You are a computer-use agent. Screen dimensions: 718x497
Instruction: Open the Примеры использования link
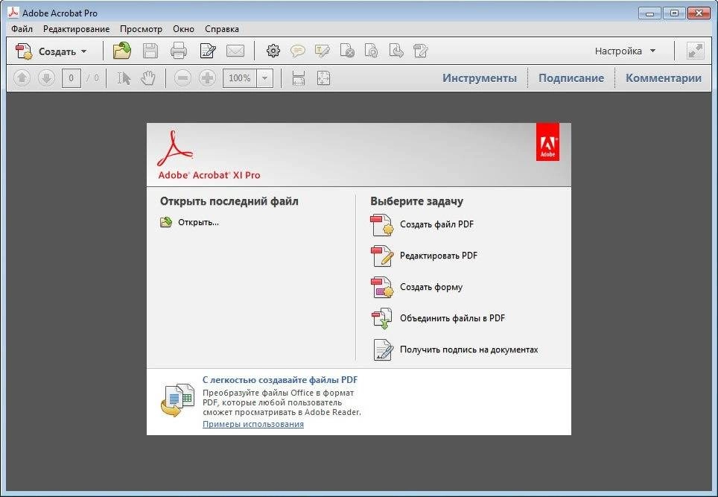253,424
